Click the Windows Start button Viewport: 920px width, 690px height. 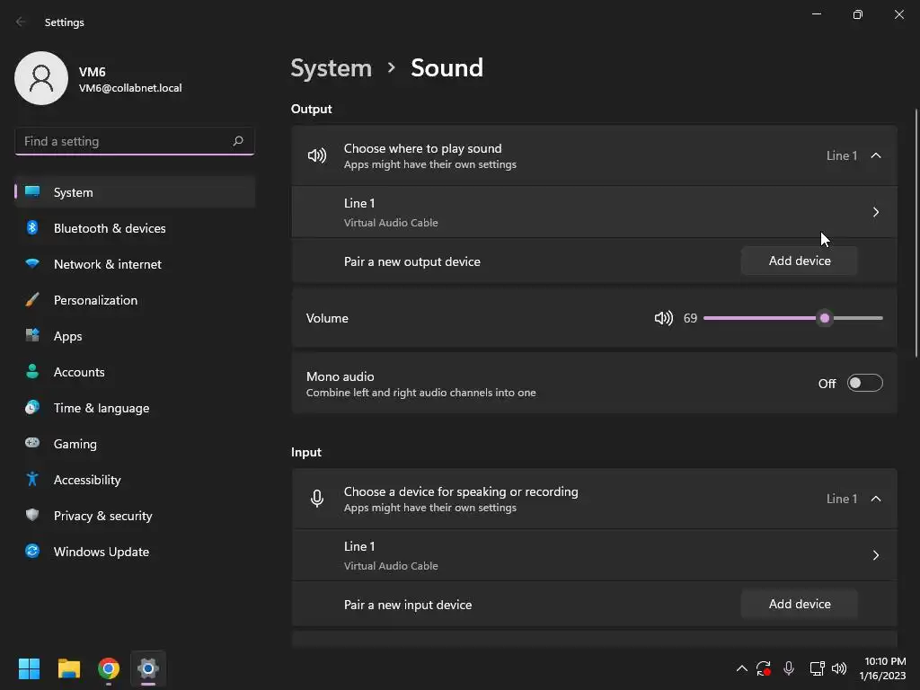(x=30, y=668)
